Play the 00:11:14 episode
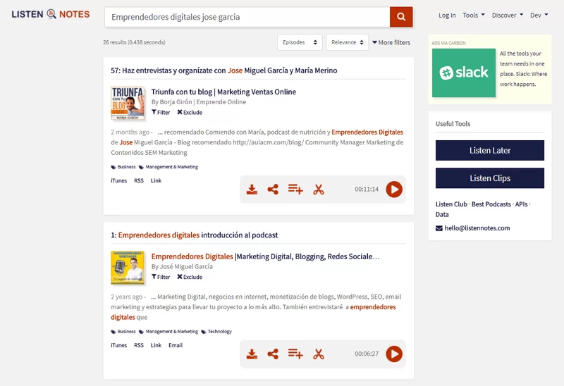 394,189
